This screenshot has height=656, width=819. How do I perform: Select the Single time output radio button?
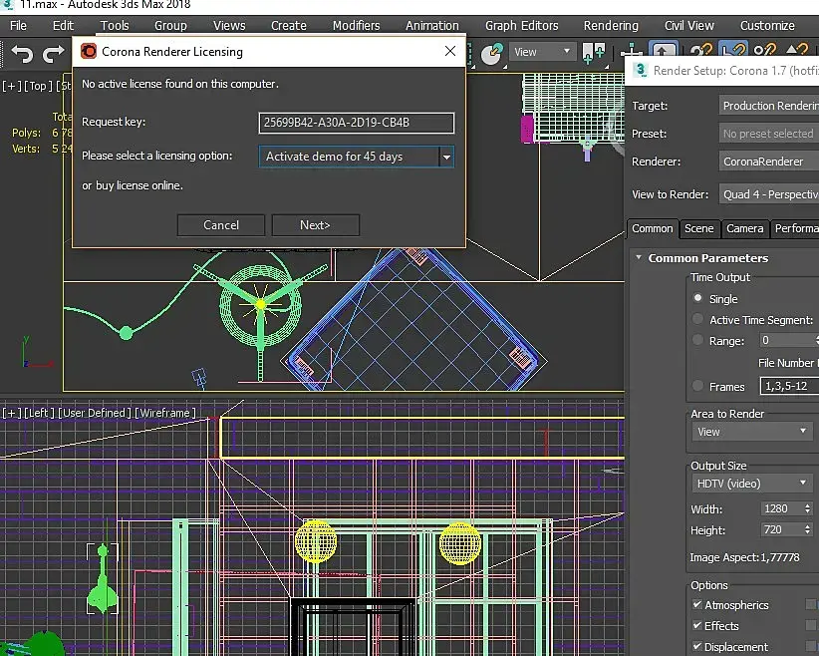pyautogui.click(x=697, y=298)
